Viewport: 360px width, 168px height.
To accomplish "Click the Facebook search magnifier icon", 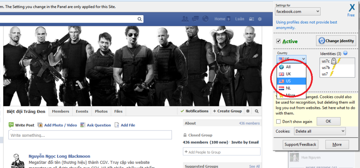I will tap(140, 19).
